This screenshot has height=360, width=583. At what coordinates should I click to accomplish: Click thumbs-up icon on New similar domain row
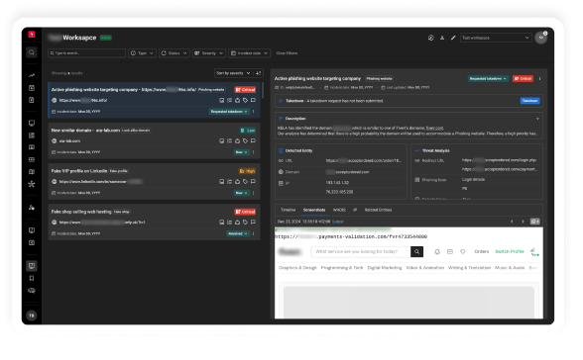coord(238,140)
